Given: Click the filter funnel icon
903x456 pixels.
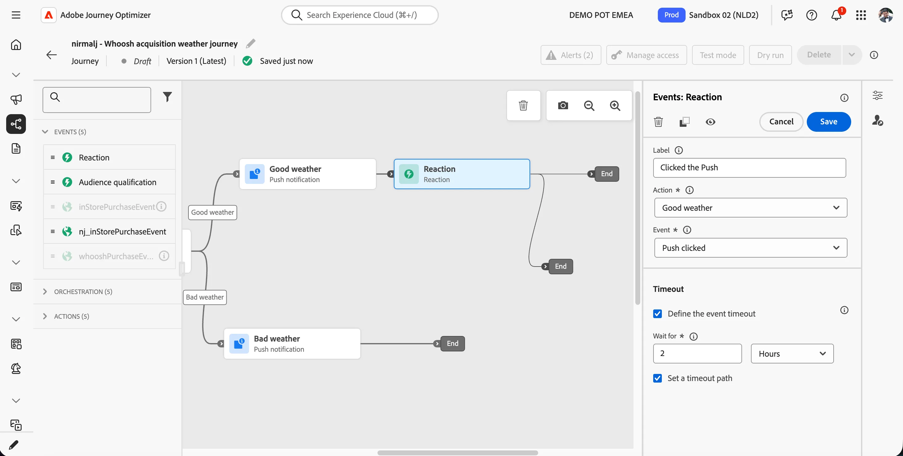Looking at the screenshot, I should pyautogui.click(x=167, y=97).
